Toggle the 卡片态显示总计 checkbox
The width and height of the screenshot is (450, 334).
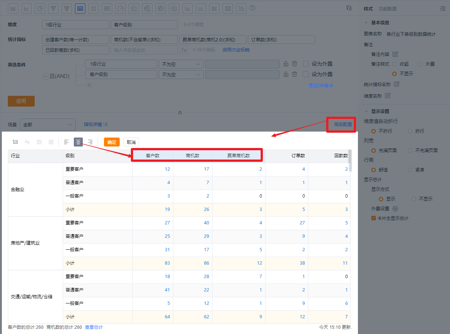click(374, 218)
